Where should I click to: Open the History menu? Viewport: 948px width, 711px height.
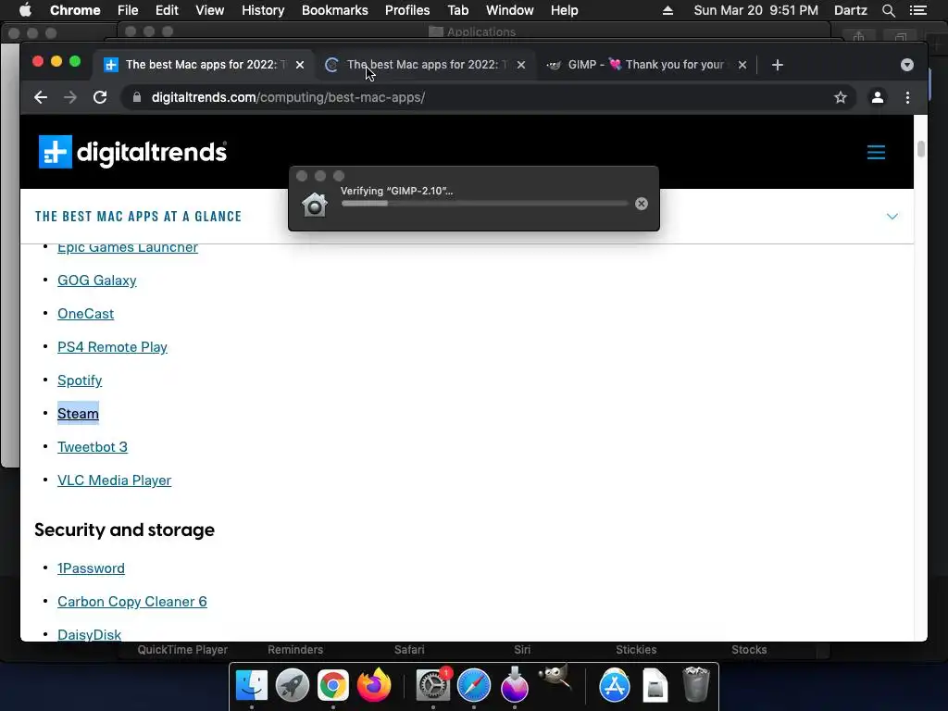(263, 10)
